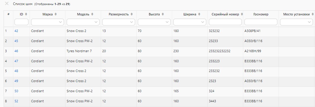Sort by ID column arrows icon
The height and width of the screenshot is (107, 315).
pos(26,14)
